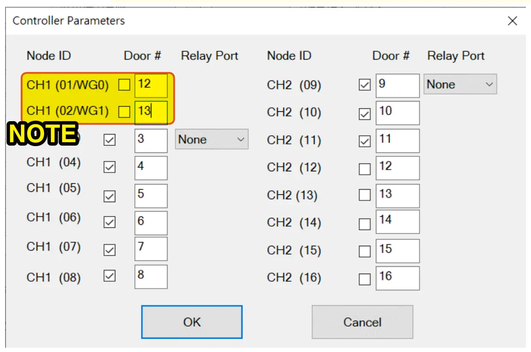Open the CH1 Relay Port dropdown

click(x=211, y=139)
